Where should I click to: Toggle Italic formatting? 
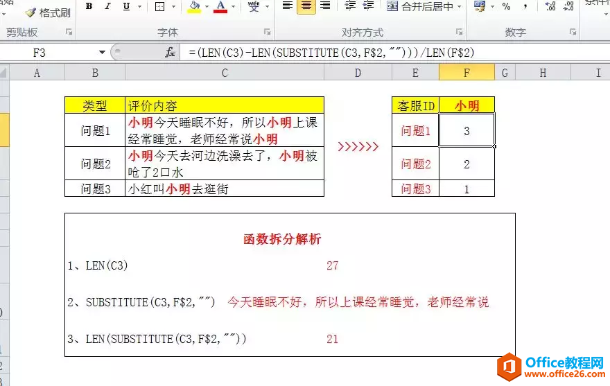pos(107,6)
